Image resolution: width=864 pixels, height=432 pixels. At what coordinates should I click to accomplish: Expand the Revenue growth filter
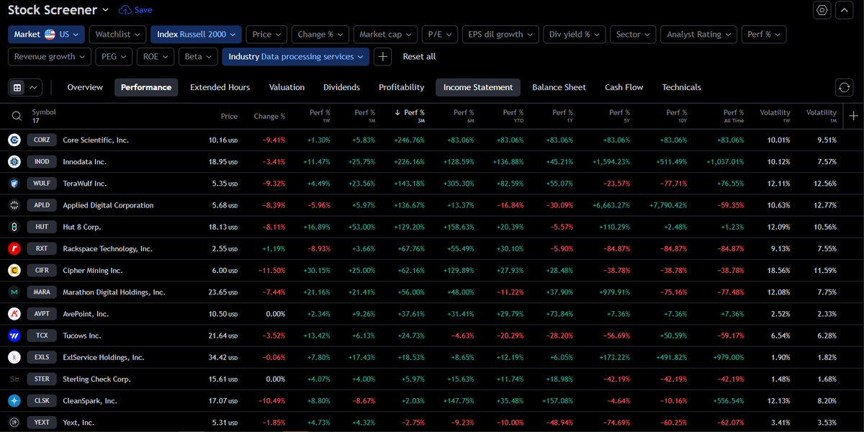click(x=50, y=56)
